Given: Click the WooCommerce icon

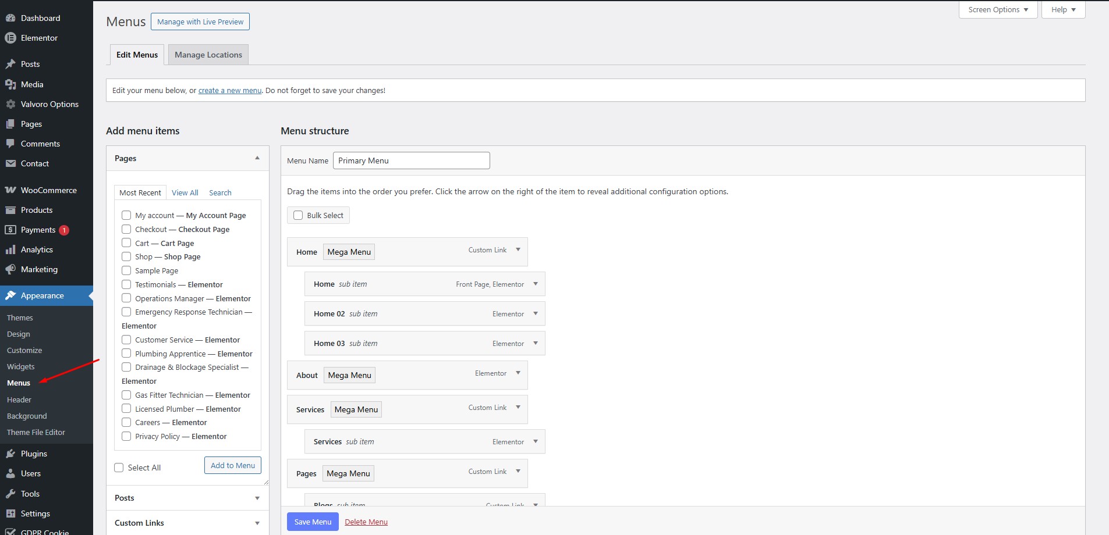Looking at the screenshot, I should click(10, 190).
